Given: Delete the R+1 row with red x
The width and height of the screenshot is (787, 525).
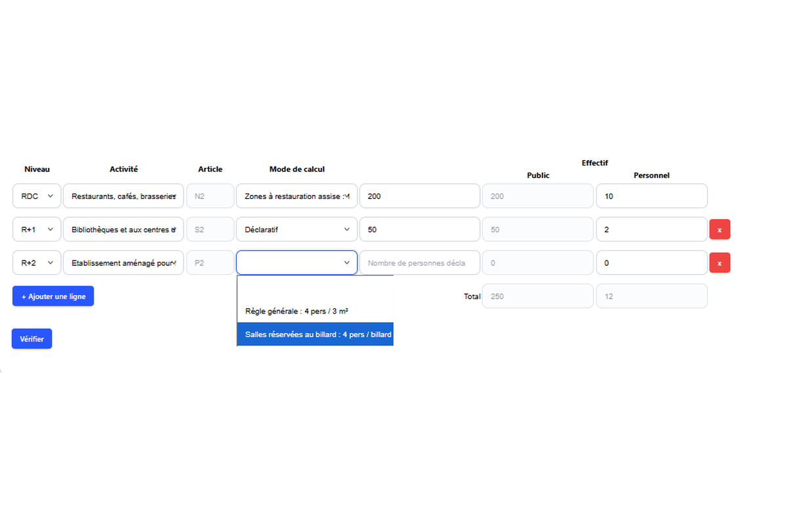Looking at the screenshot, I should tap(719, 230).
